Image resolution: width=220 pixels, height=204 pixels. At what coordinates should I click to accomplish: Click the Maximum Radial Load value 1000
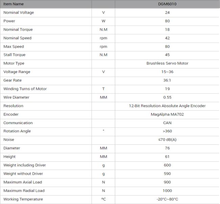[x=167, y=191]
